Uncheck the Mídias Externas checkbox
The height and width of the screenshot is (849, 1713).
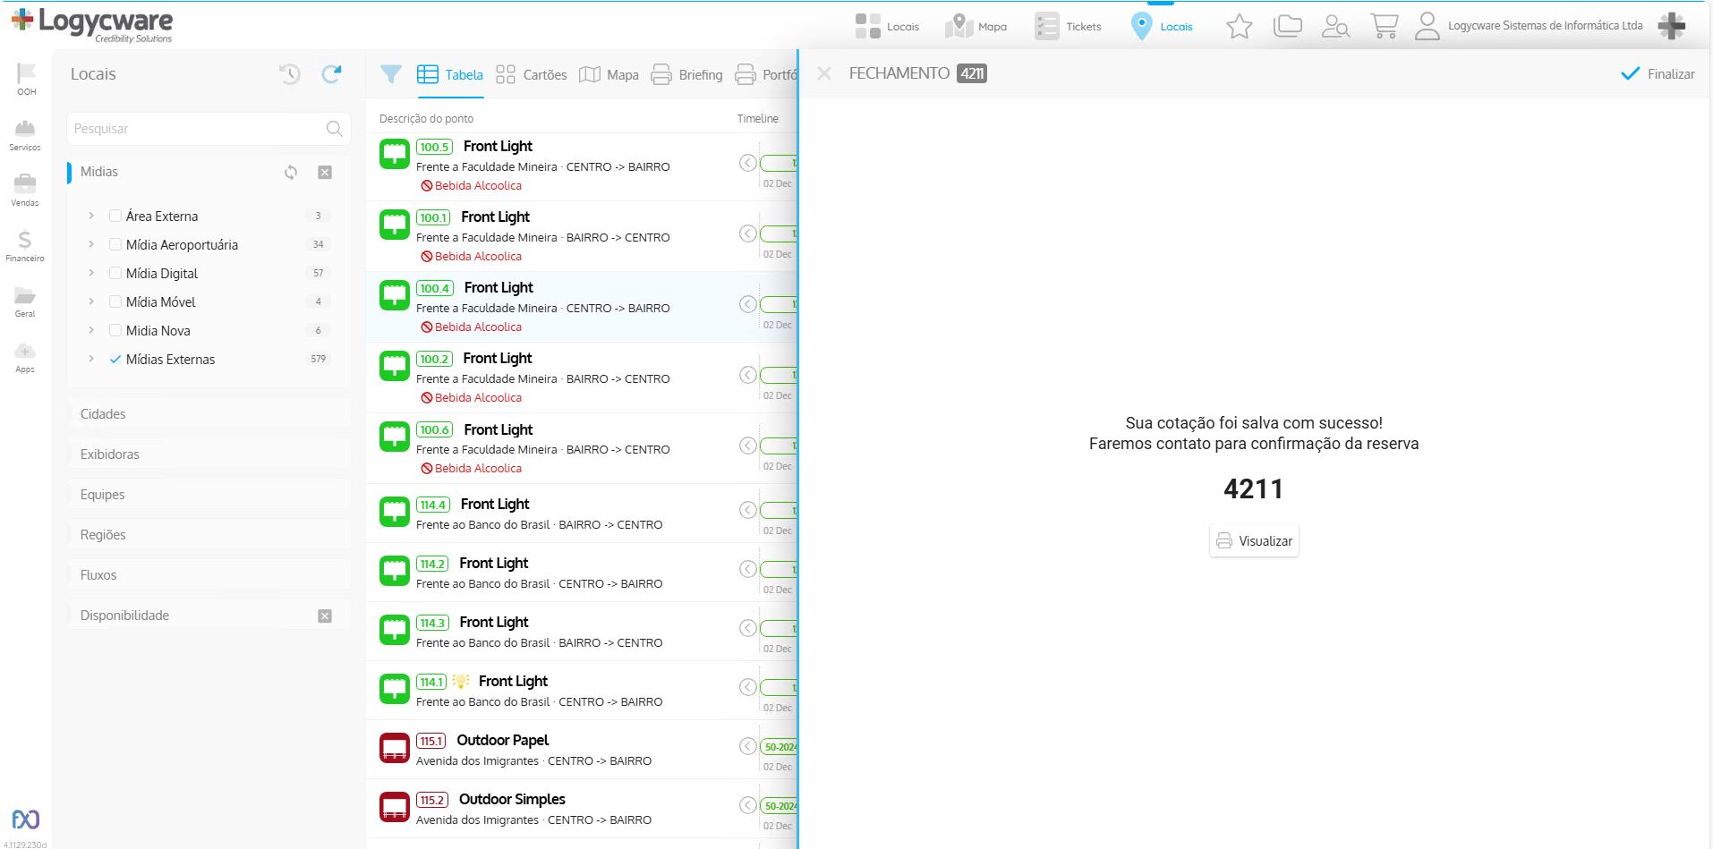115,359
